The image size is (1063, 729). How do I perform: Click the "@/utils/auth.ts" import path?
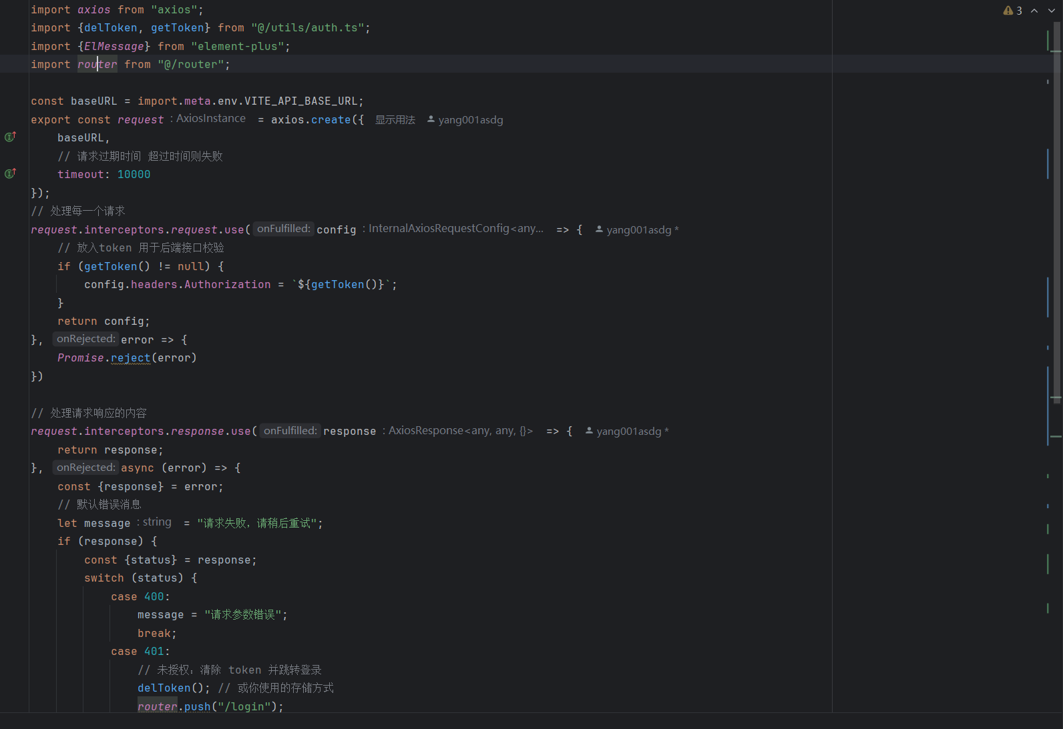(307, 28)
